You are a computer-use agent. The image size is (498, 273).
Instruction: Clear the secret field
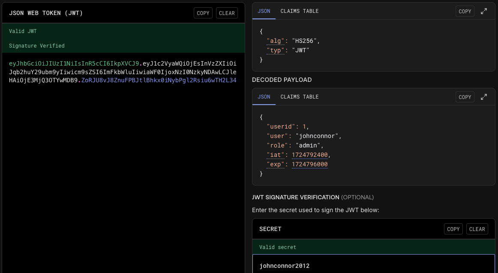[x=477, y=229]
